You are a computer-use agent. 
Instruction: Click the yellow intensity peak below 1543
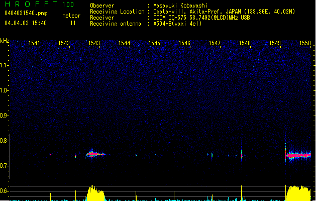[x=95, y=193]
